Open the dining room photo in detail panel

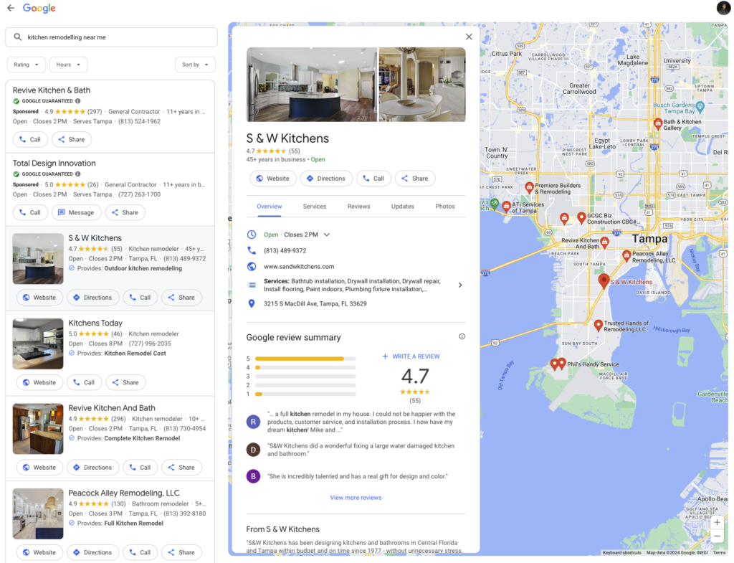[x=422, y=85]
